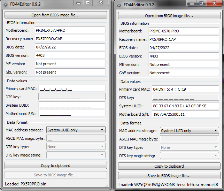
Task: Click DTS key field in right window
Action: point(185,97)
